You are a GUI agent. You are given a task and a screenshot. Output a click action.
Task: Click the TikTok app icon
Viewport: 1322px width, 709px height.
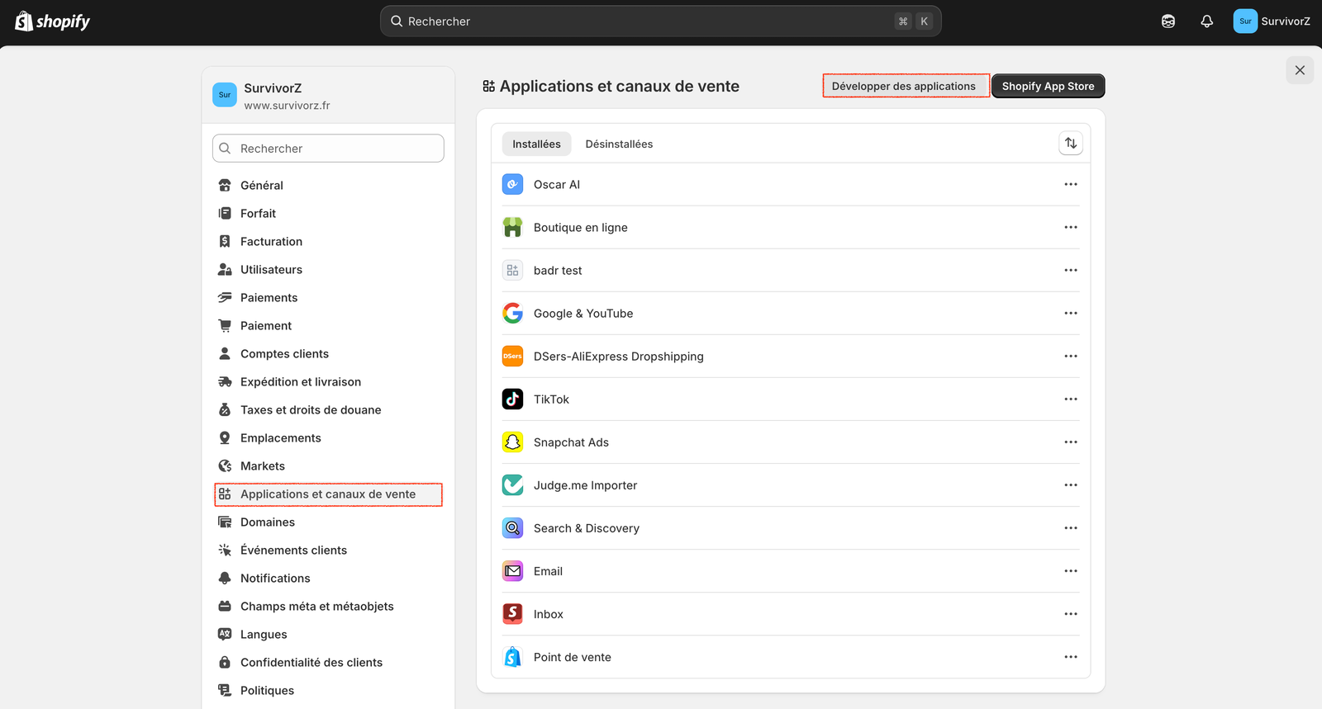click(x=512, y=399)
